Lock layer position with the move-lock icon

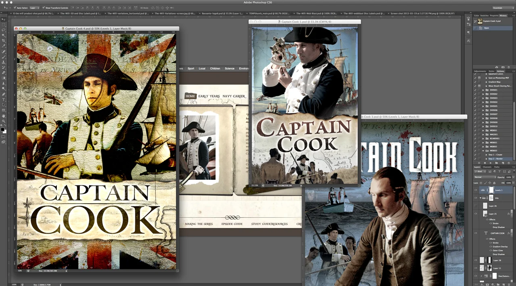(x=490, y=183)
